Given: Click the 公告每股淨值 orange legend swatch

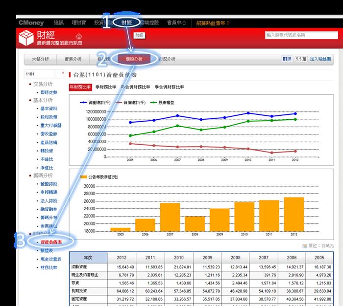Looking at the screenshot, I should [x=84, y=176].
